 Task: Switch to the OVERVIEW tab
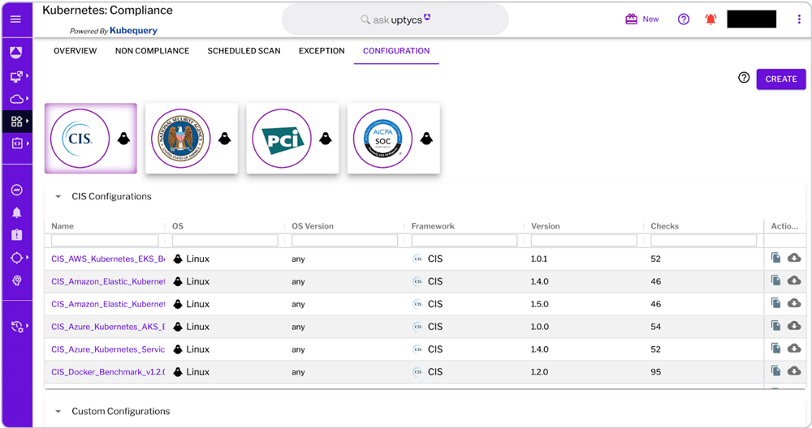pyautogui.click(x=75, y=50)
